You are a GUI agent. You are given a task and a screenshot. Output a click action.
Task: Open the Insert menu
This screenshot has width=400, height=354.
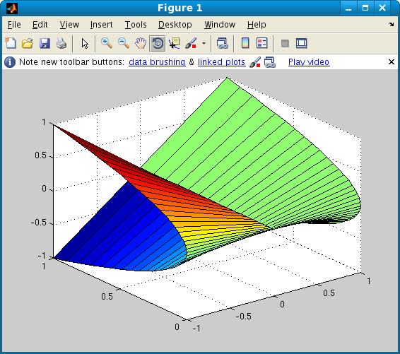(x=101, y=25)
